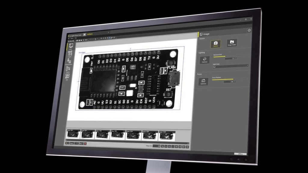Viewport: 308px width, 173px height.
Task: Click the Focus Position value stepper arrows
Action: (235, 82)
